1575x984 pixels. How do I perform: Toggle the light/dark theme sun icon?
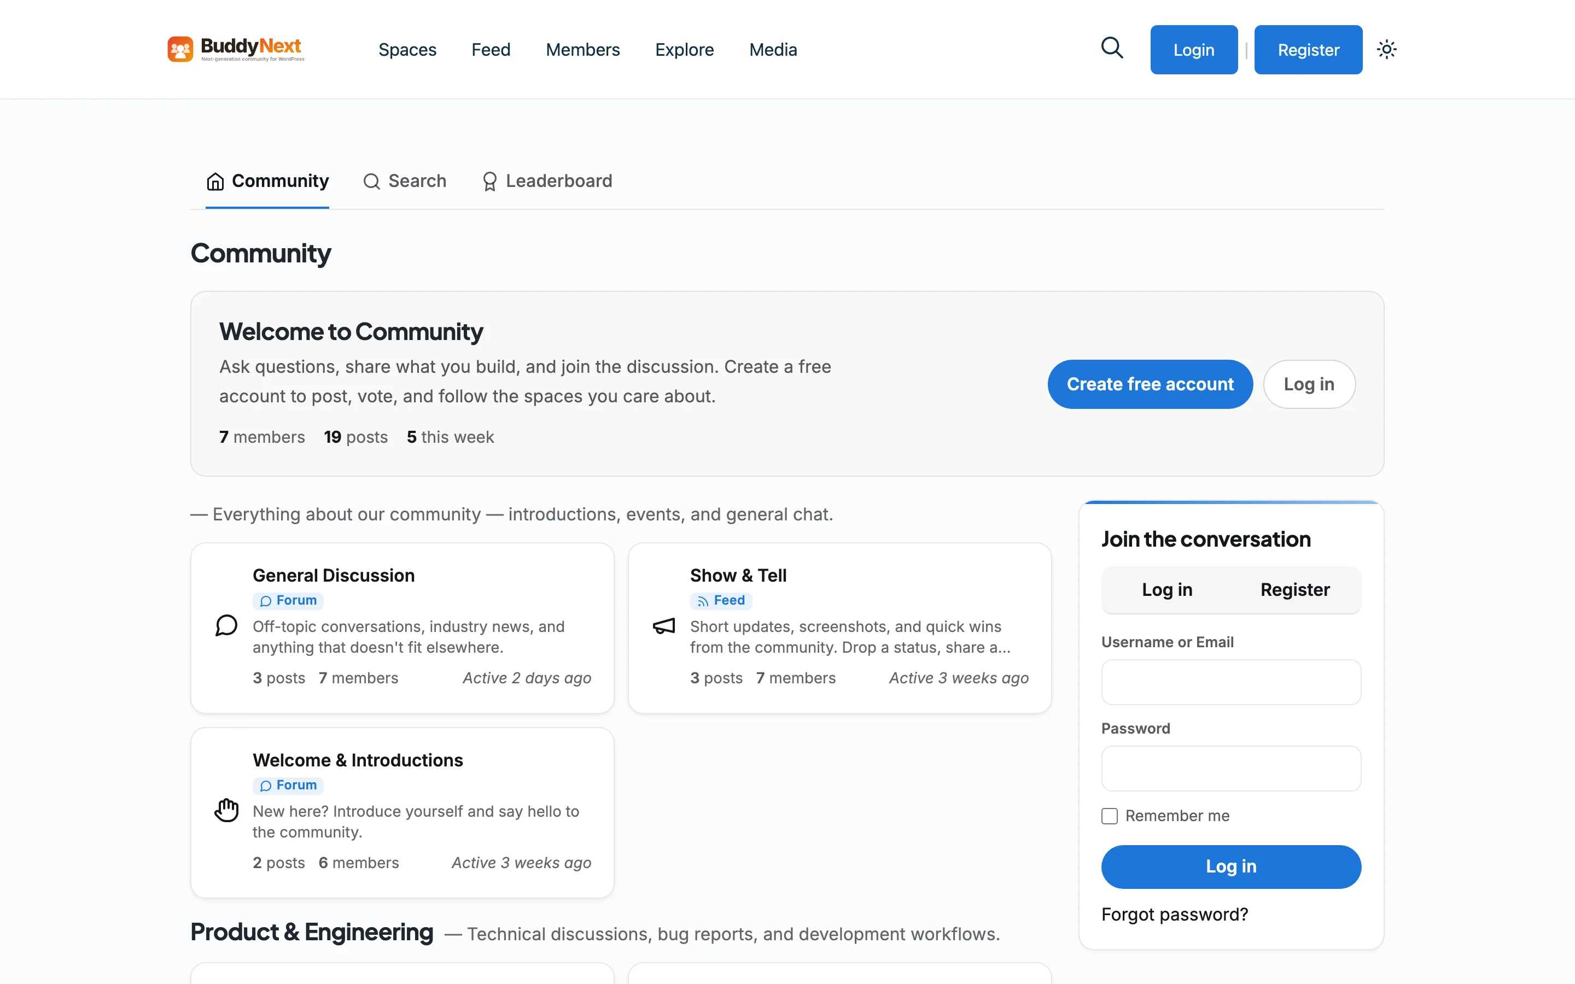(1386, 49)
